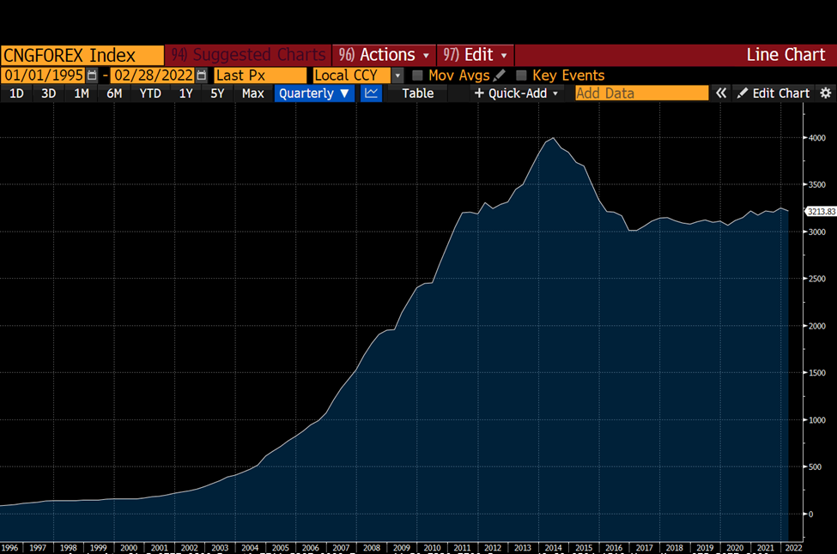Select the line chart type icon
Image resolution: width=837 pixels, height=554 pixels.
(x=371, y=93)
